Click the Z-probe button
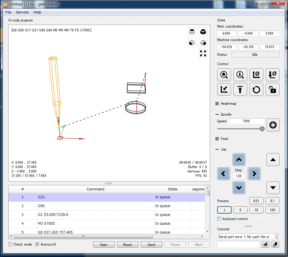The width and height of the screenshot is (288, 257). 240,75
